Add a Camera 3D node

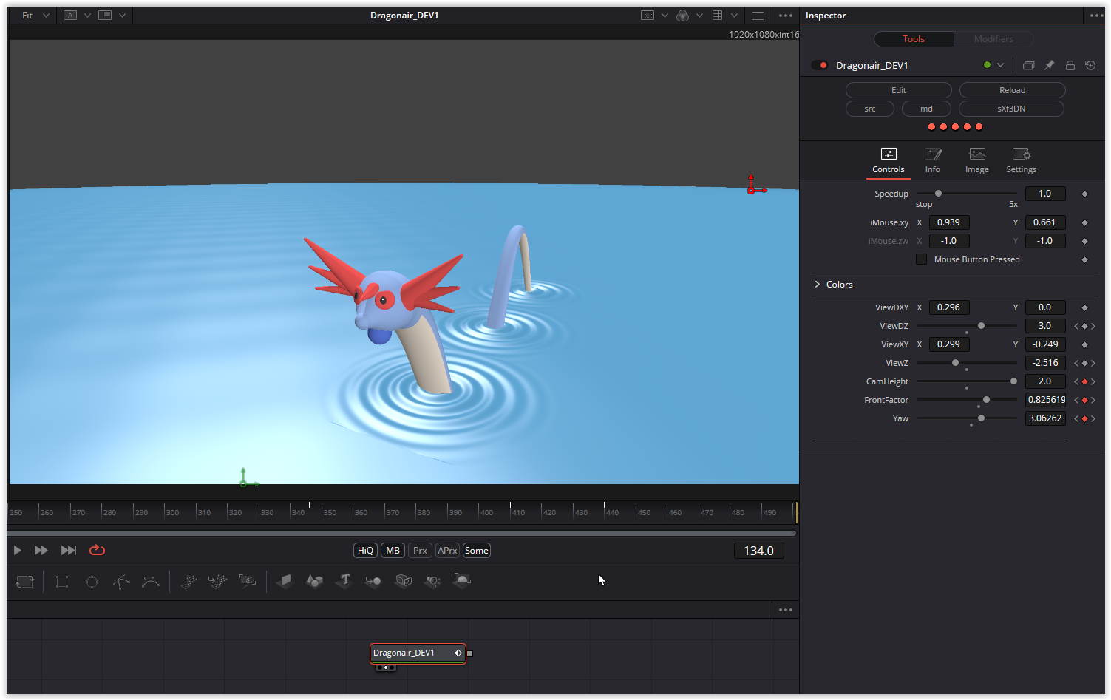(x=403, y=582)
